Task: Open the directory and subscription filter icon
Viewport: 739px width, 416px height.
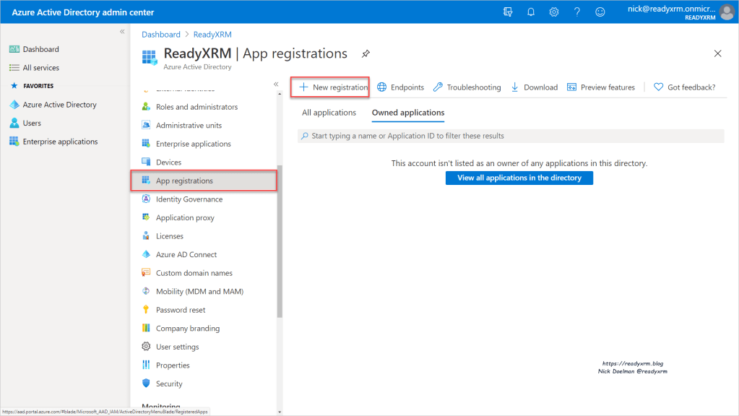Action: tap(508, 12)
